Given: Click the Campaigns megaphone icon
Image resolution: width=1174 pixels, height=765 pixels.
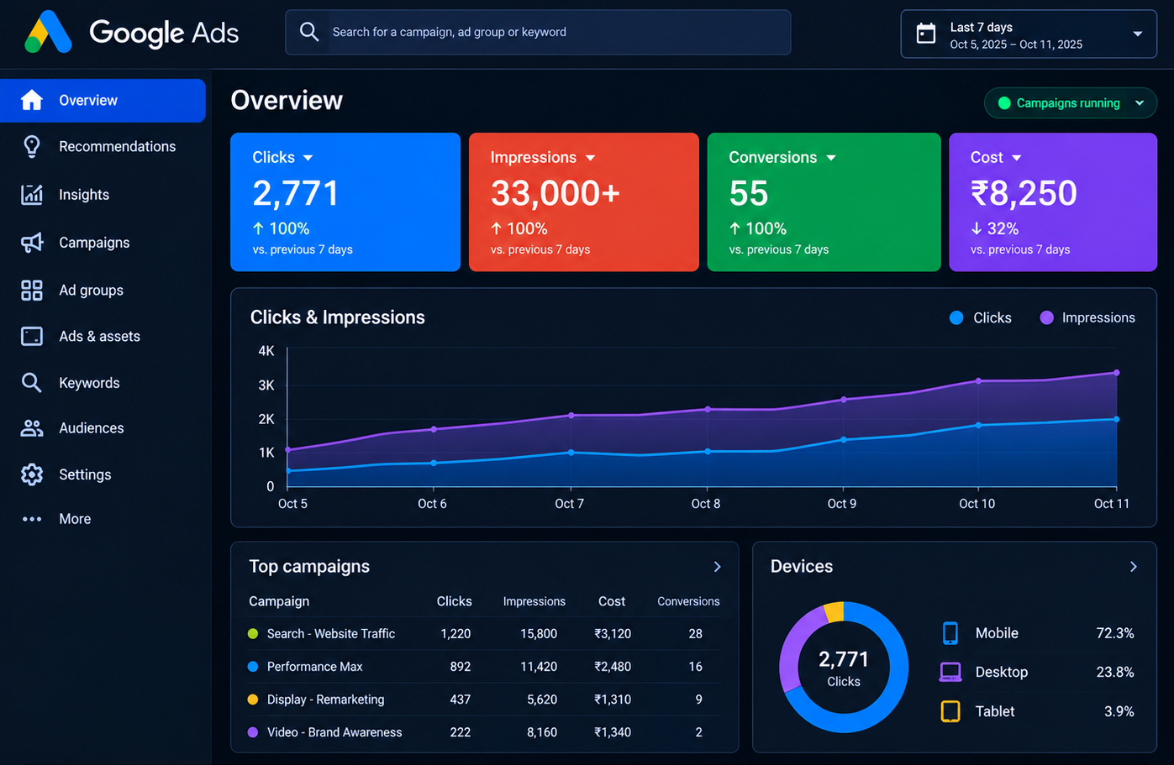Looking at the screenshot, I should 32,243.
